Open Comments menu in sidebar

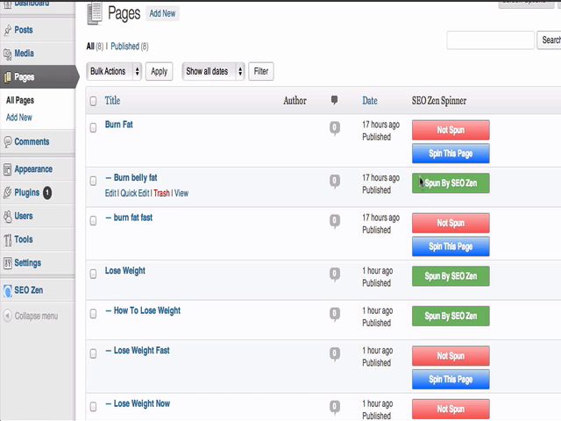[32, 142]
